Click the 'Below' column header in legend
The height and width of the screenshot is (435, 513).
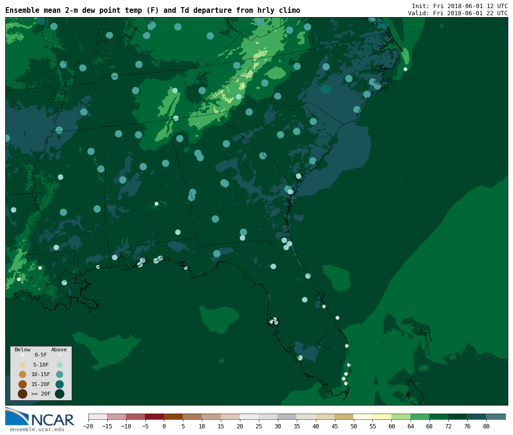22,350
